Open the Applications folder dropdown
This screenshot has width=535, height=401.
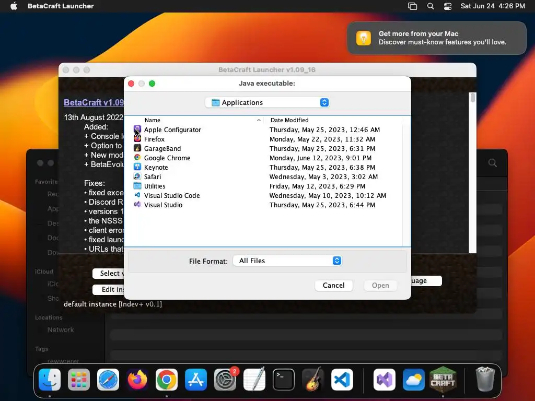tap(267, 102)
